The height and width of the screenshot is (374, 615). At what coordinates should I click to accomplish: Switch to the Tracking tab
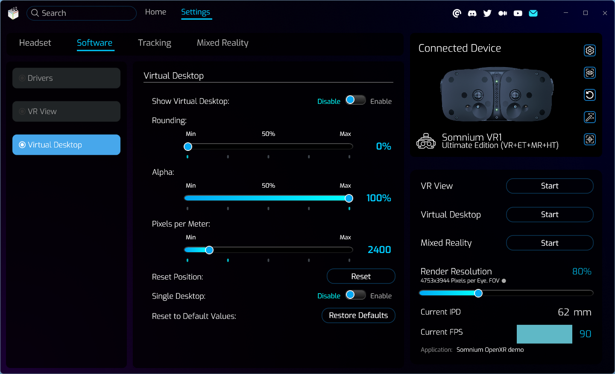tap(154, 43)
